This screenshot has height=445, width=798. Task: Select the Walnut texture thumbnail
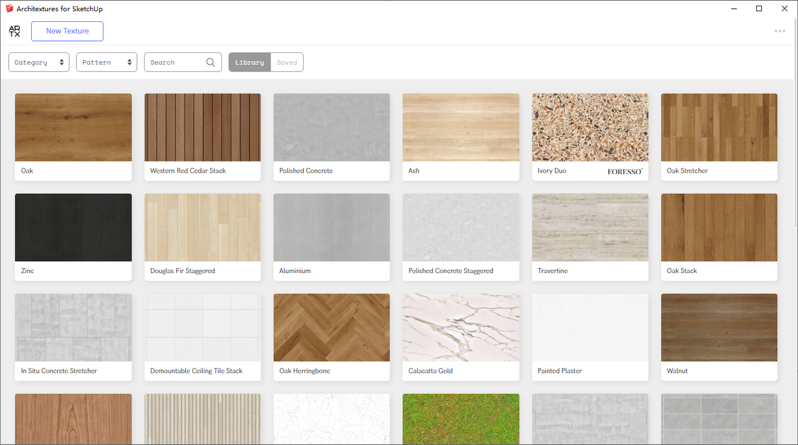click(719, 327)
